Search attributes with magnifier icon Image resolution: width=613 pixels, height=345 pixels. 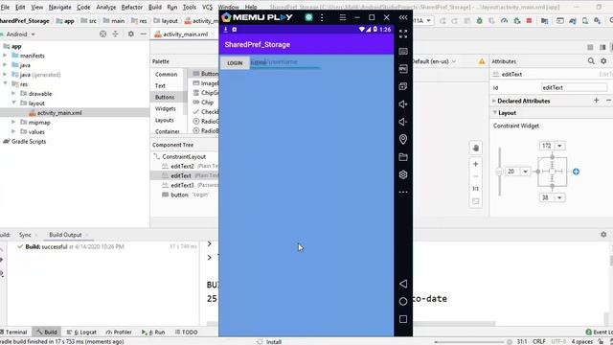click(x=591, y=61)
